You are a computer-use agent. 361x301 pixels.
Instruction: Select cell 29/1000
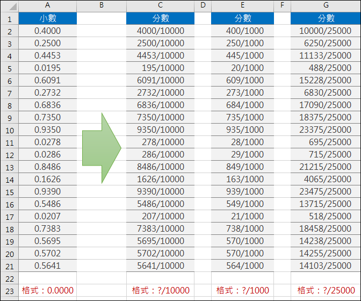pos(242,154)
